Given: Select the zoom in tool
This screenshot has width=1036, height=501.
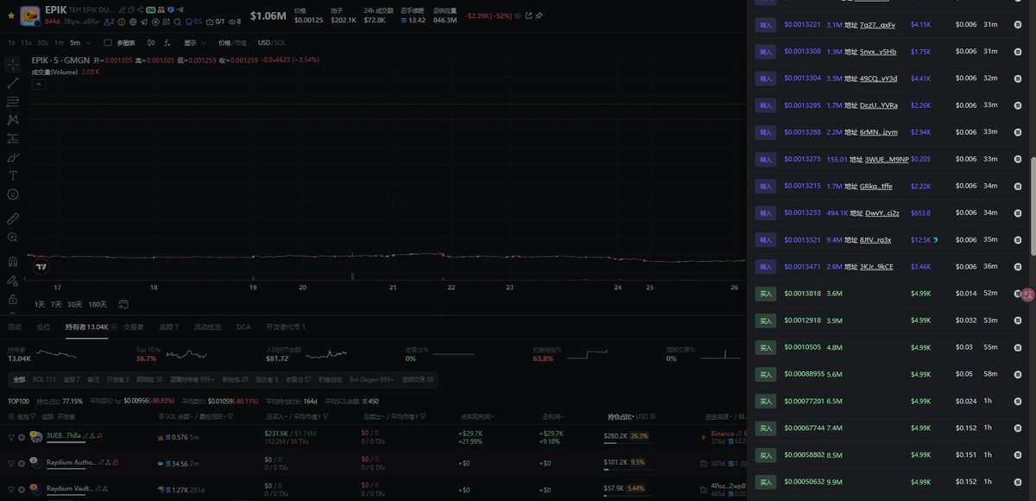Looking at the screenshot, I should click(x=13, y=236).
